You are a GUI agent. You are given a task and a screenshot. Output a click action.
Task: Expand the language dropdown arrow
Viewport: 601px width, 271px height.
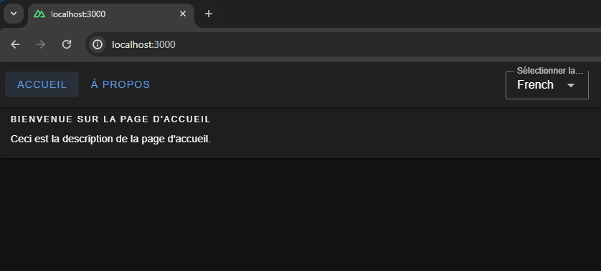pyautogui.click(x=571, y=85)
